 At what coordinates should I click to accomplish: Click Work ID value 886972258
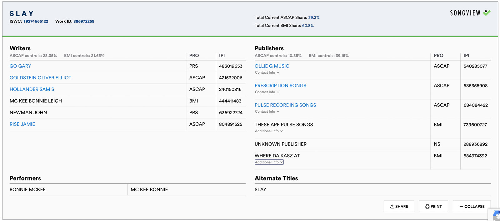pos(84,22)
